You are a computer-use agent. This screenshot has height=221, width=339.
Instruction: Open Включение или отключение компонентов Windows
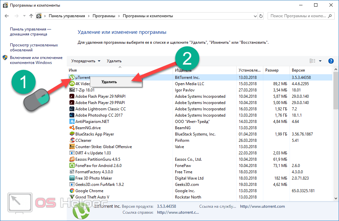pos(36,60)
